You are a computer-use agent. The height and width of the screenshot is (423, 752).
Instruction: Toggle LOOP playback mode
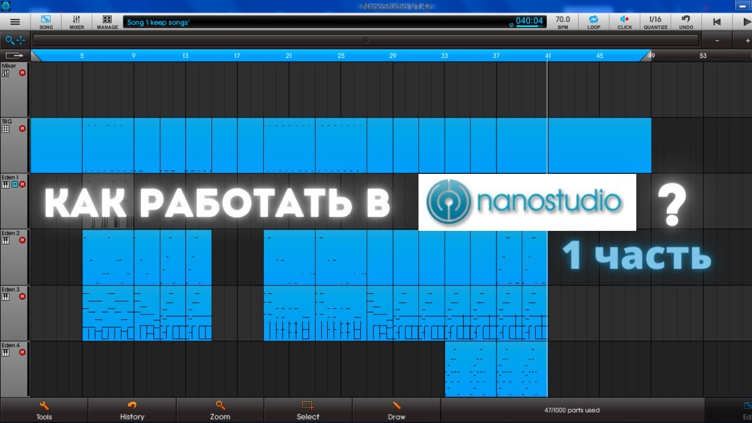(594, 22)
